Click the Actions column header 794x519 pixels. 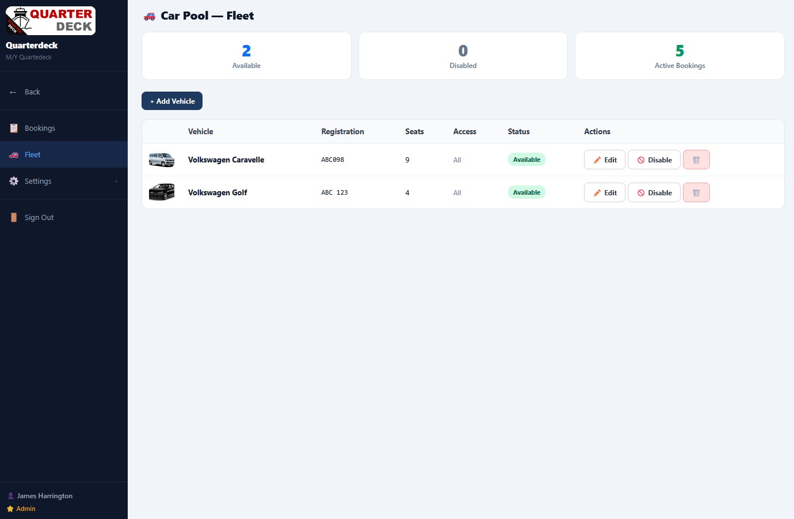(597, 132)
